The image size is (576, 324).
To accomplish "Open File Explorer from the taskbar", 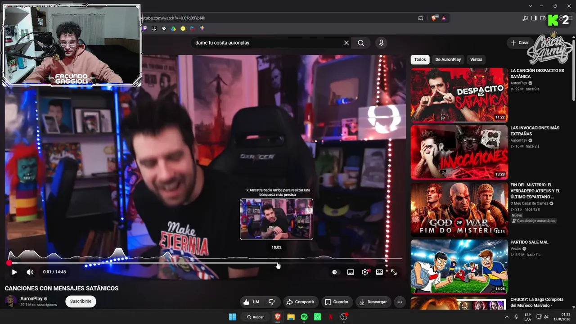I will click(x=291, y=317).
